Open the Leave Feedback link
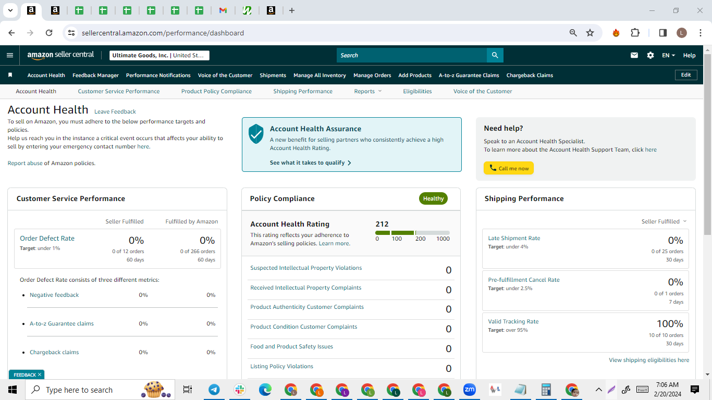 (115, 111)
